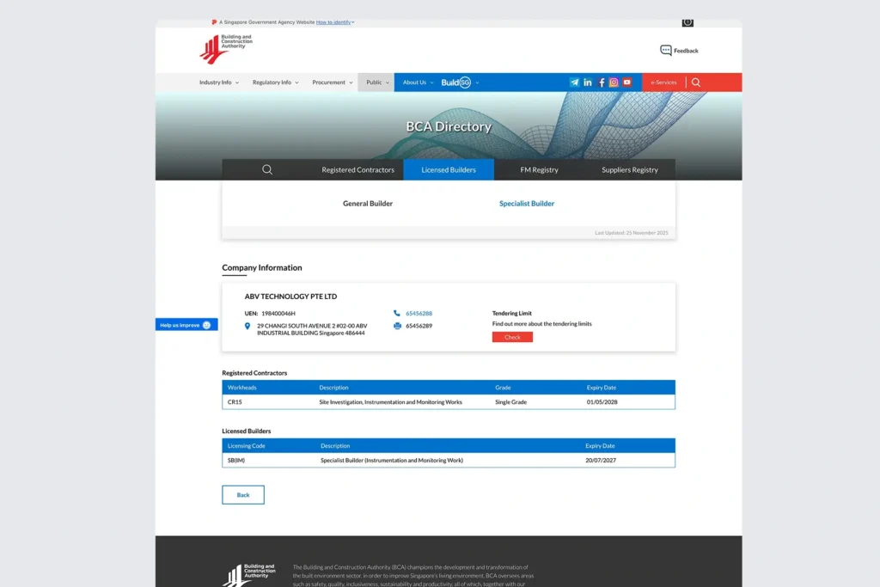Screen dimensions: 880x587
Task: Visit the LinkedIn page icon
Action: click(x=588, y=83)
